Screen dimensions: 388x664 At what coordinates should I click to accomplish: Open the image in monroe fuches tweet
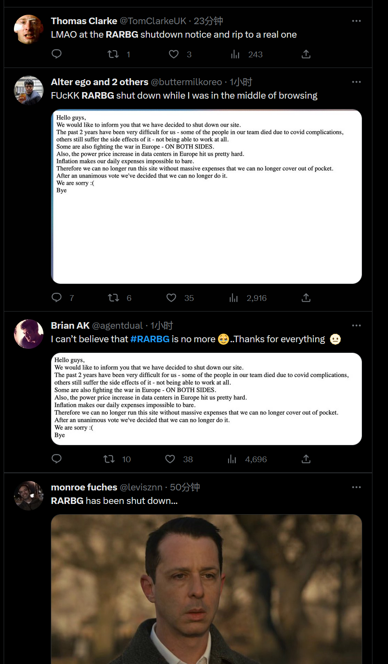206,589
